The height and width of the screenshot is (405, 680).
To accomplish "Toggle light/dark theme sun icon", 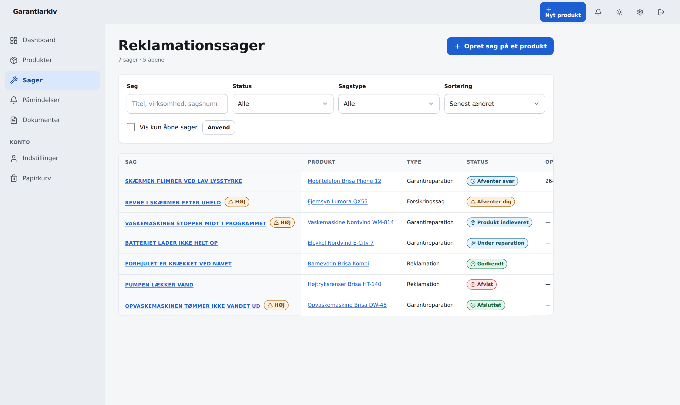I will point(619,12).
